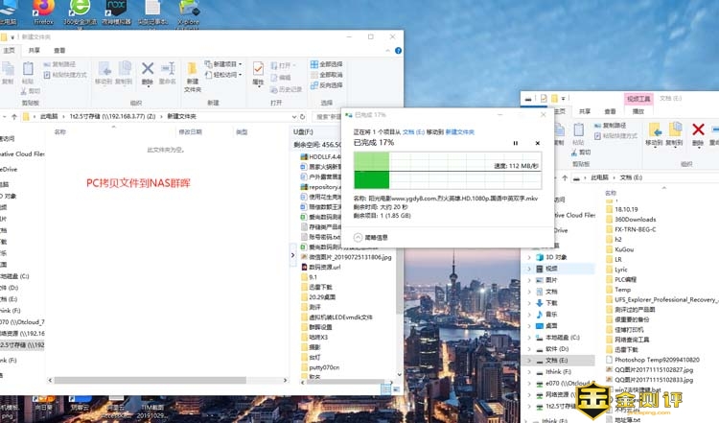Click the red Delete icon in left ribbon

coord(148,71)
